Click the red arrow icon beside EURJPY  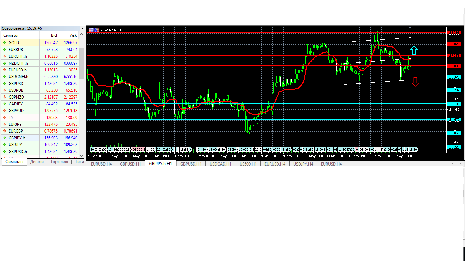(x=5, y=124)
